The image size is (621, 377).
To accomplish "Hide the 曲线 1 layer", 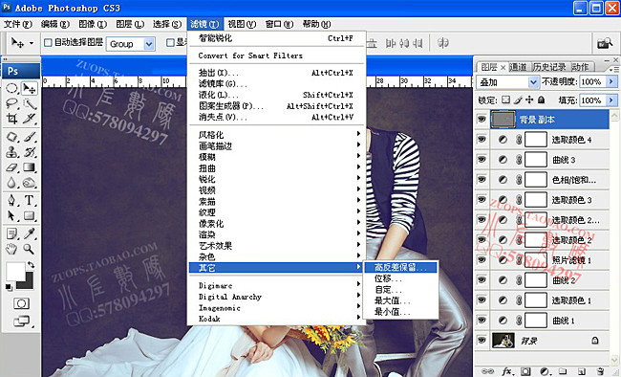I will tap(482, 321).
